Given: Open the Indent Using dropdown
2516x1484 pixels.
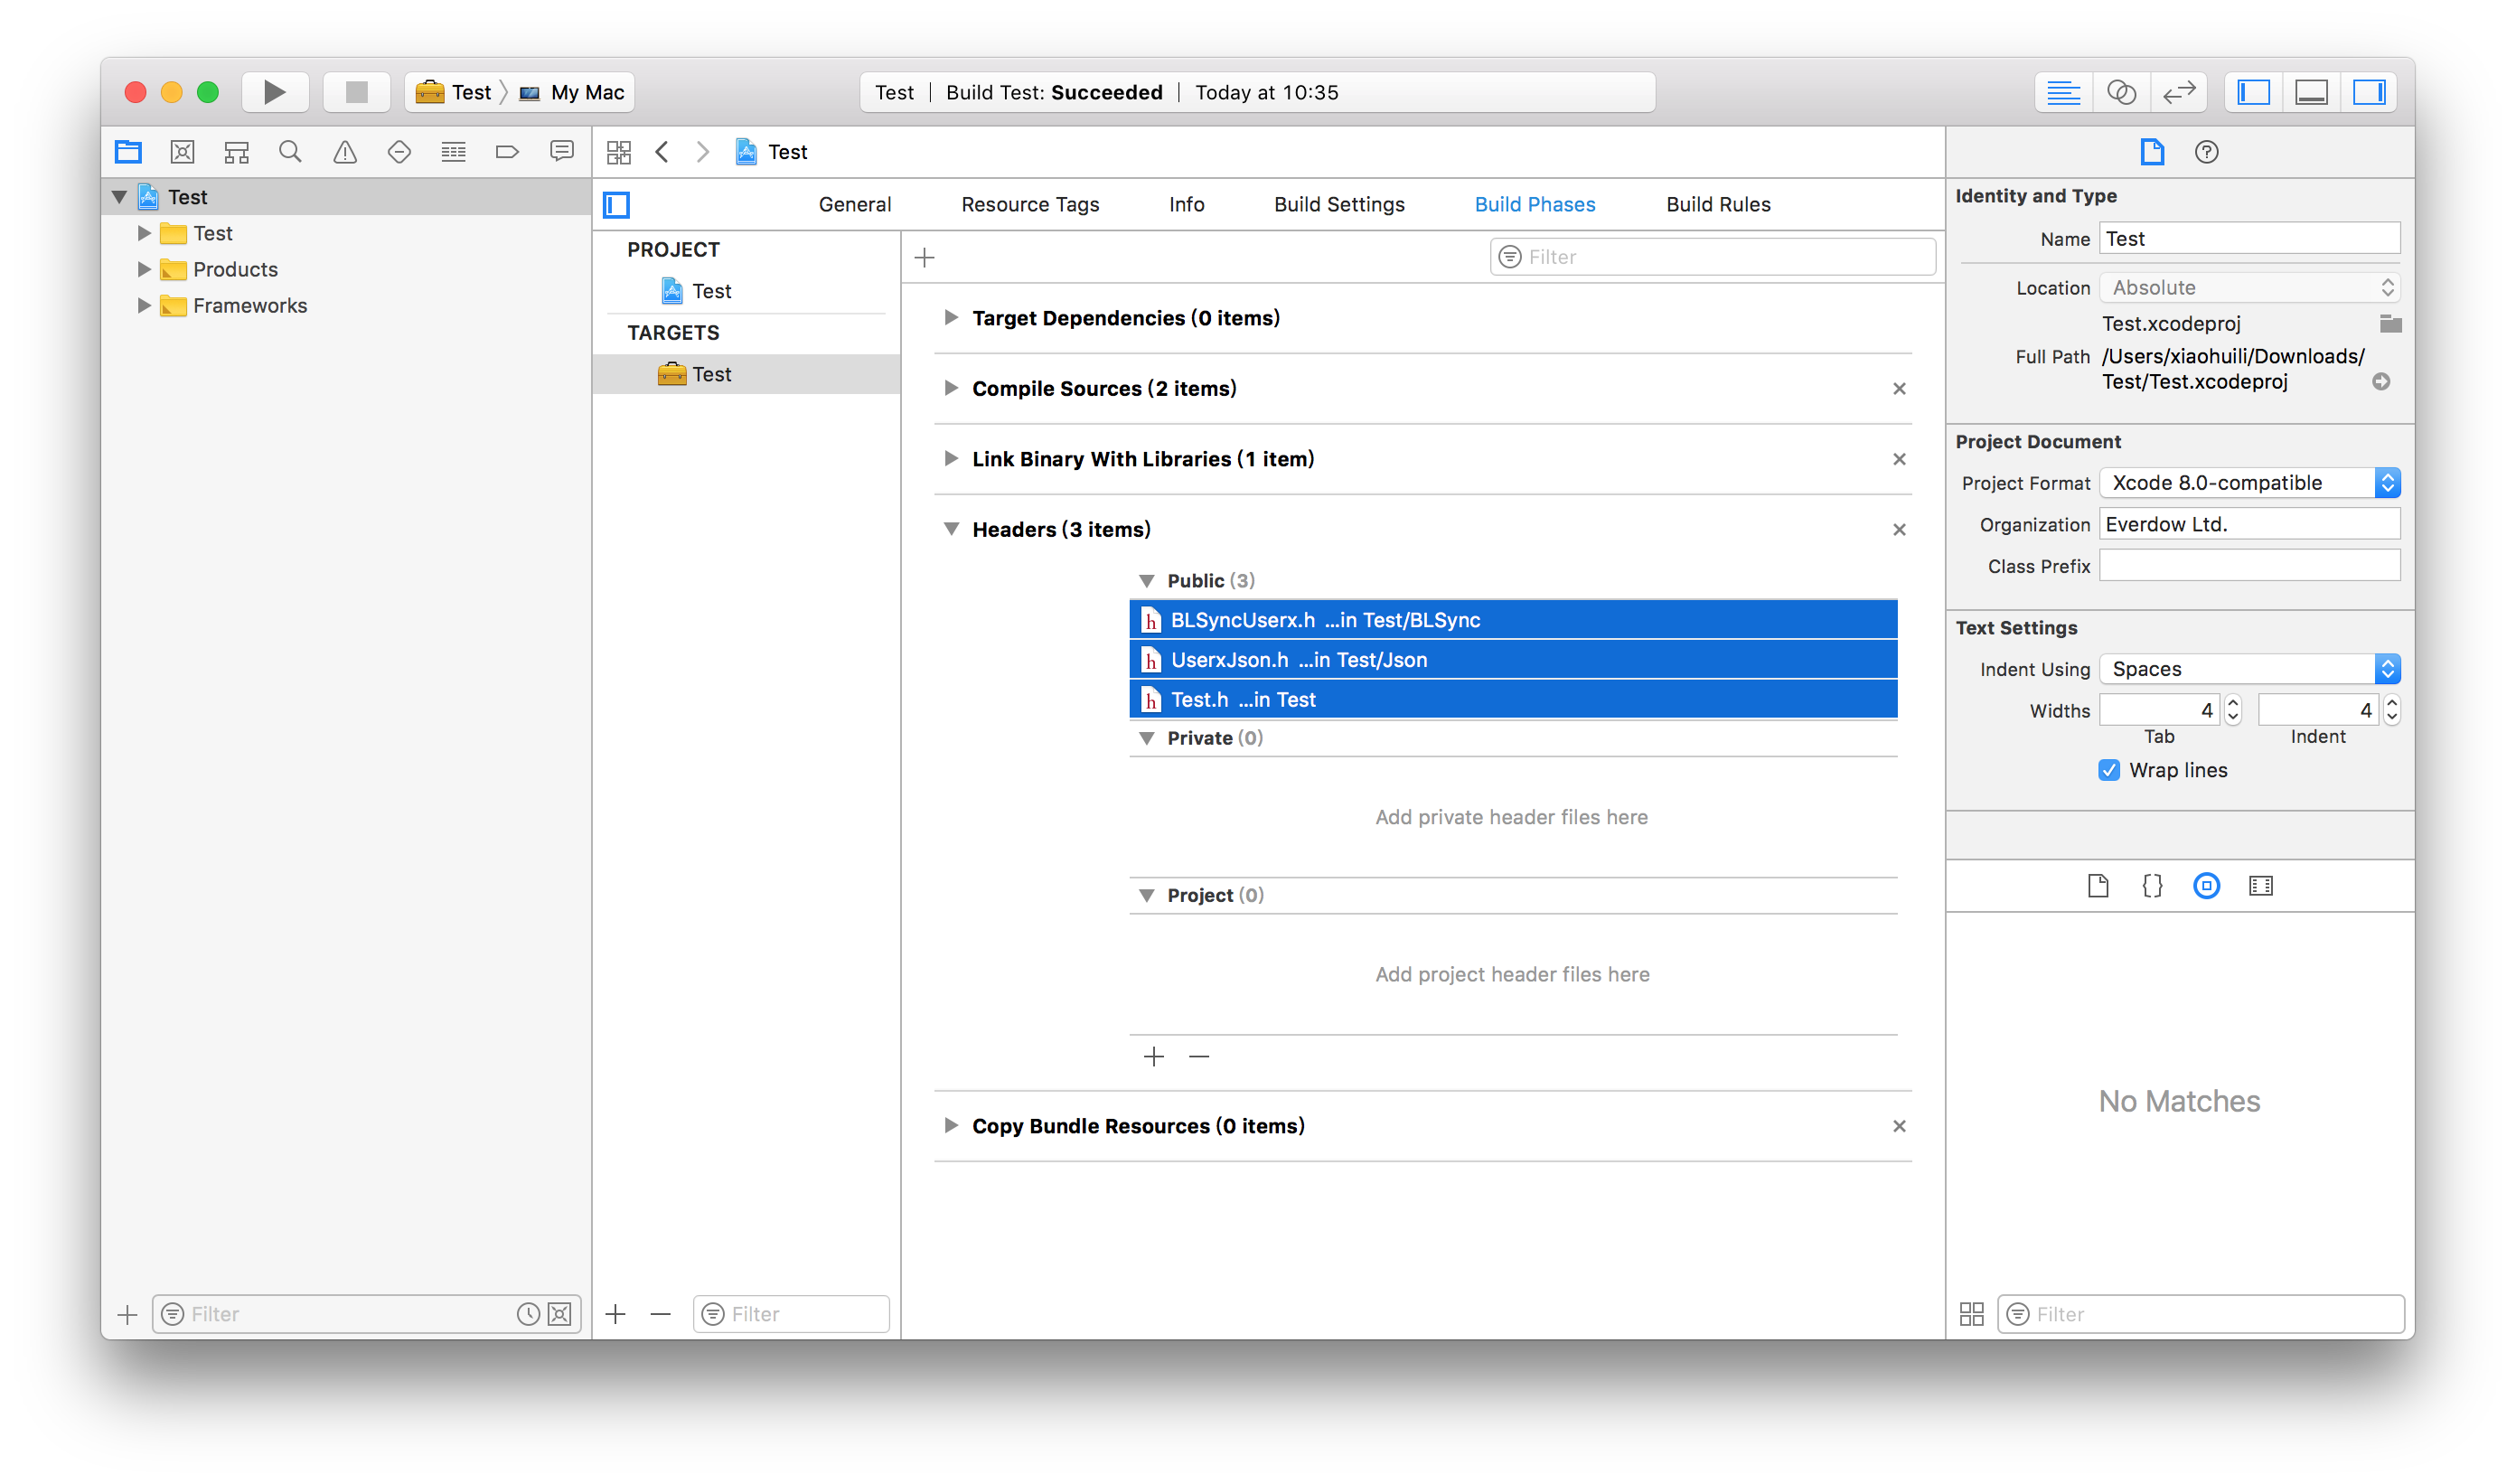Looking at the screenshot, I should [x=2249, y=669].
